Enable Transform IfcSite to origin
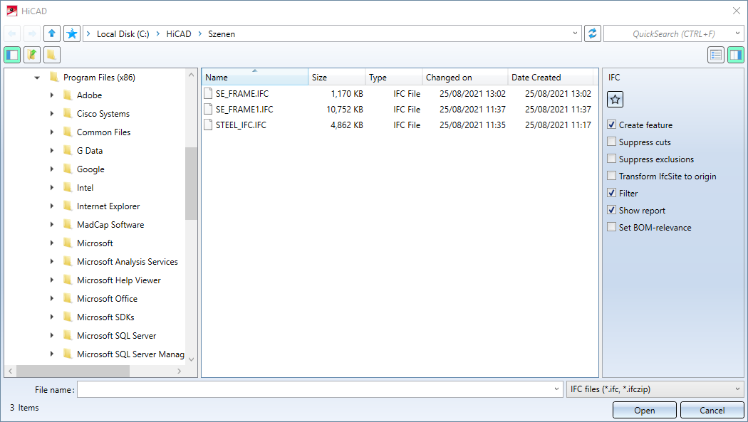 611,176
